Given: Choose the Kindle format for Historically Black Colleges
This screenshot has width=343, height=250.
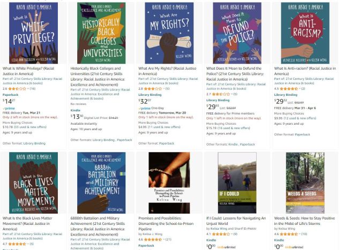Looking at the screenshot, I should click(76, 110).
